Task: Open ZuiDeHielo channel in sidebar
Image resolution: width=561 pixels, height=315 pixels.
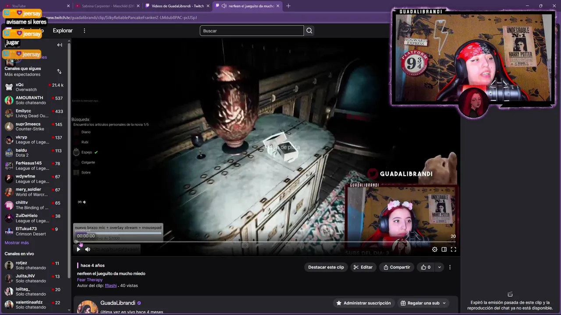Action: coord(34,218)
